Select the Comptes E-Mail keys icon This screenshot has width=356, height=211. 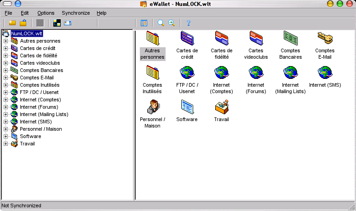click(x=325, y=38)
